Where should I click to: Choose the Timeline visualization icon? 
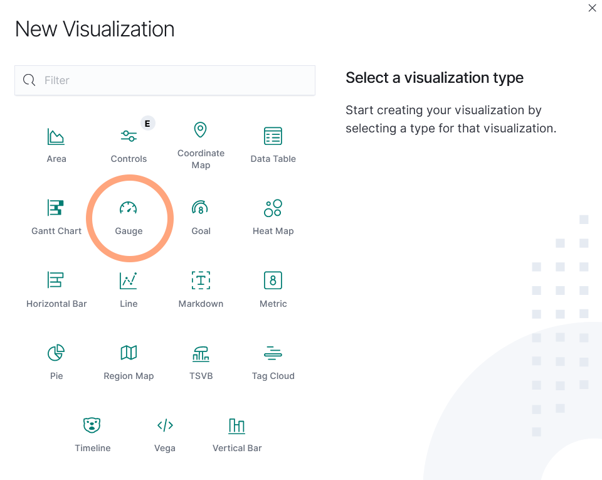coord(92,425)
